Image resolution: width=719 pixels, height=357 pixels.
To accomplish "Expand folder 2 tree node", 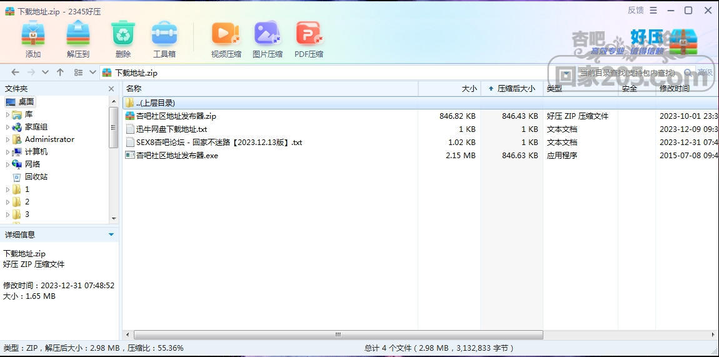I will 8,202.
